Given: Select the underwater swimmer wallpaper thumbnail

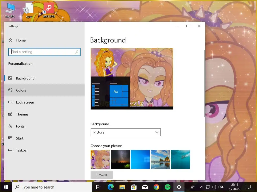Looking at the screenshot, I should [180, 159].
